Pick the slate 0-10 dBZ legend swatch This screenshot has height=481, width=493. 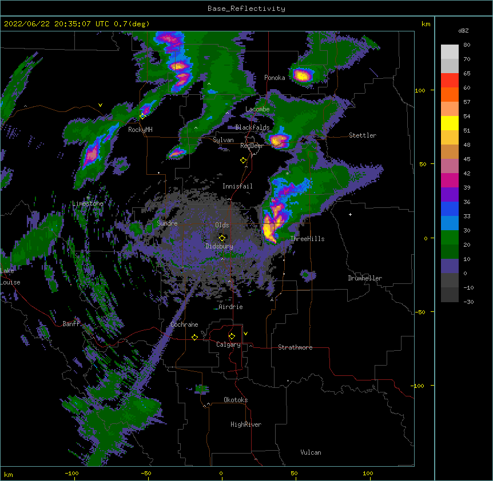(x=450, y=266)
